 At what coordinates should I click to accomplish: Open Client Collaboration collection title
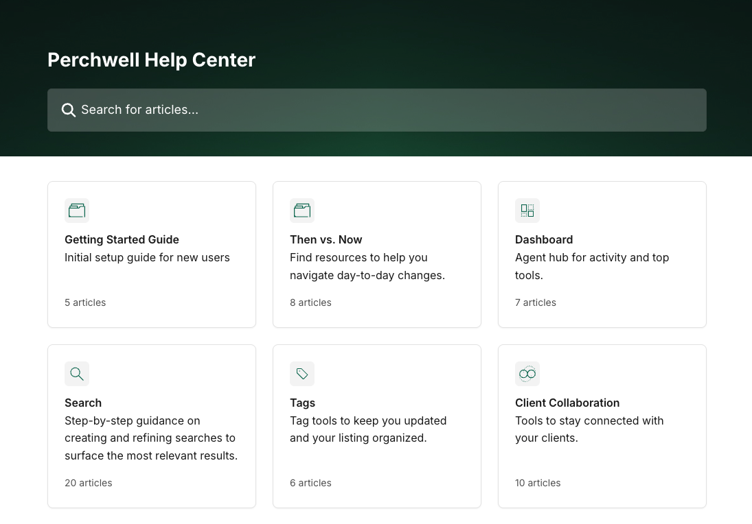coord(567,403)
